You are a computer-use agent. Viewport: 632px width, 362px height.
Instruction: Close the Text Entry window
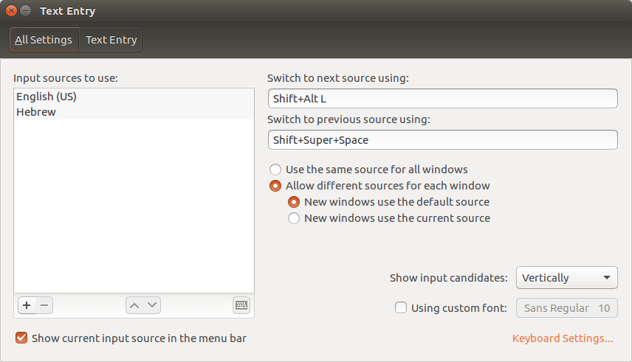coord(11,11)
